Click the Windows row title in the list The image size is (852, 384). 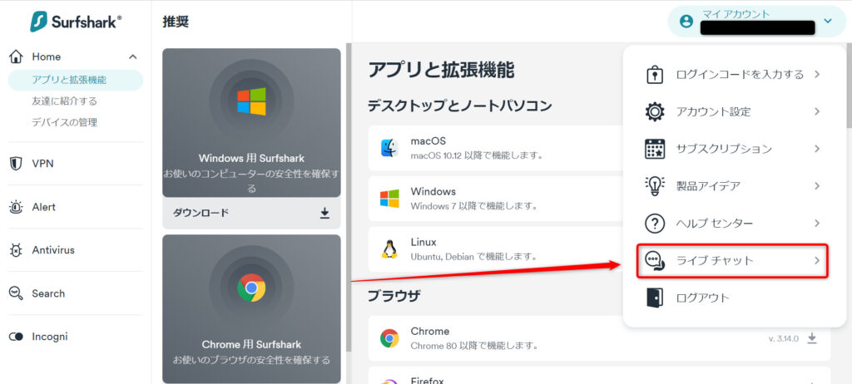pyautogui.click(x=433, y=191)
